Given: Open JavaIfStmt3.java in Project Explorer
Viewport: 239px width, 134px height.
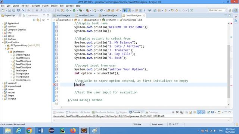Looking at the screenshot, I should 23,64.
